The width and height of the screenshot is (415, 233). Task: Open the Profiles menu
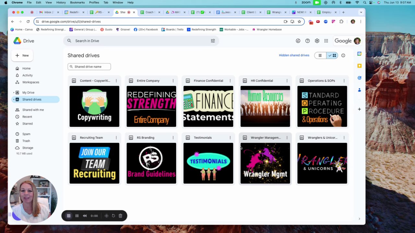pos(94,3)
